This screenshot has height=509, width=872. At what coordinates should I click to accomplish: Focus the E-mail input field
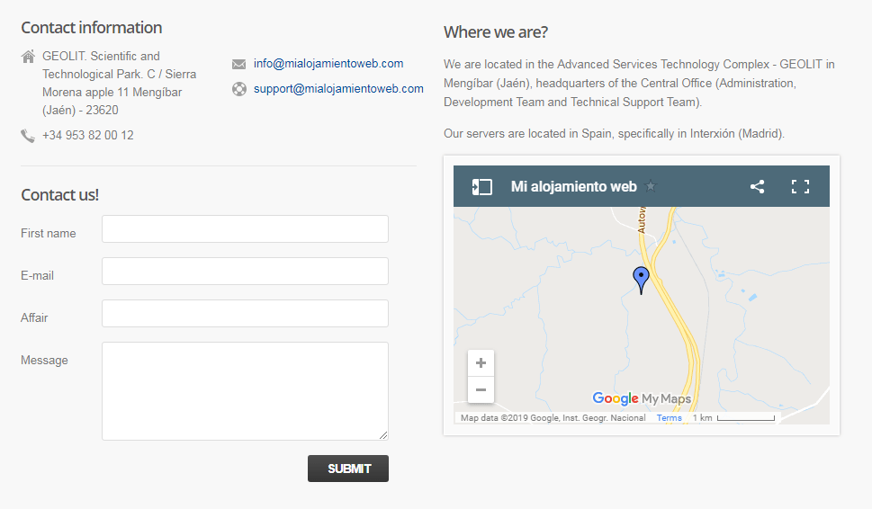(x=246, y=272)
